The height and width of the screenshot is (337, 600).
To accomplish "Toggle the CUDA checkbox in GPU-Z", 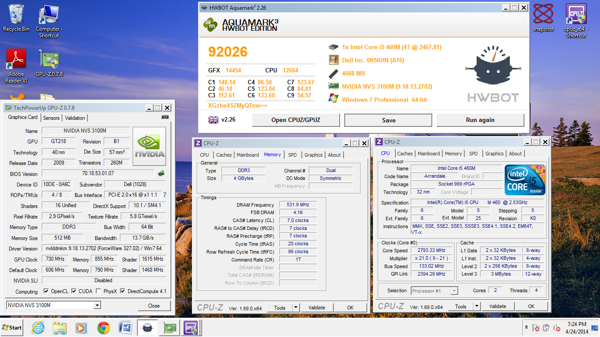I will (x=74, y=291).
